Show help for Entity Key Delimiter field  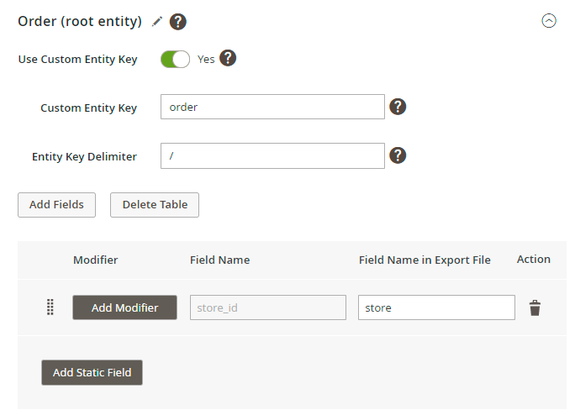(x=398, y=155)
